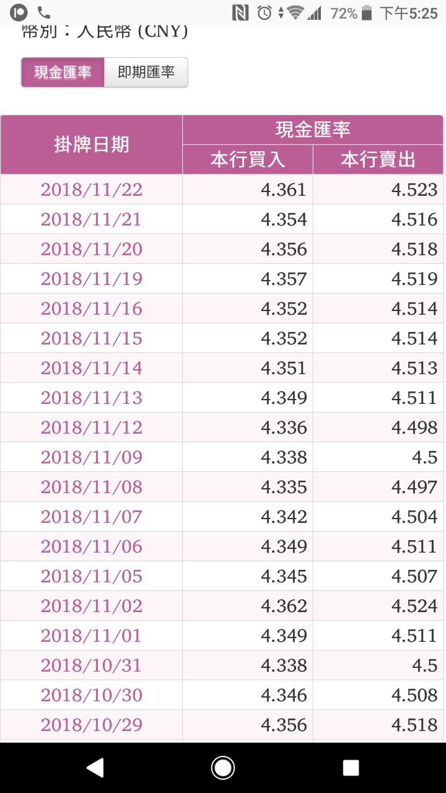Switch to the 即期匯率 tab

[x=146, y=72]
